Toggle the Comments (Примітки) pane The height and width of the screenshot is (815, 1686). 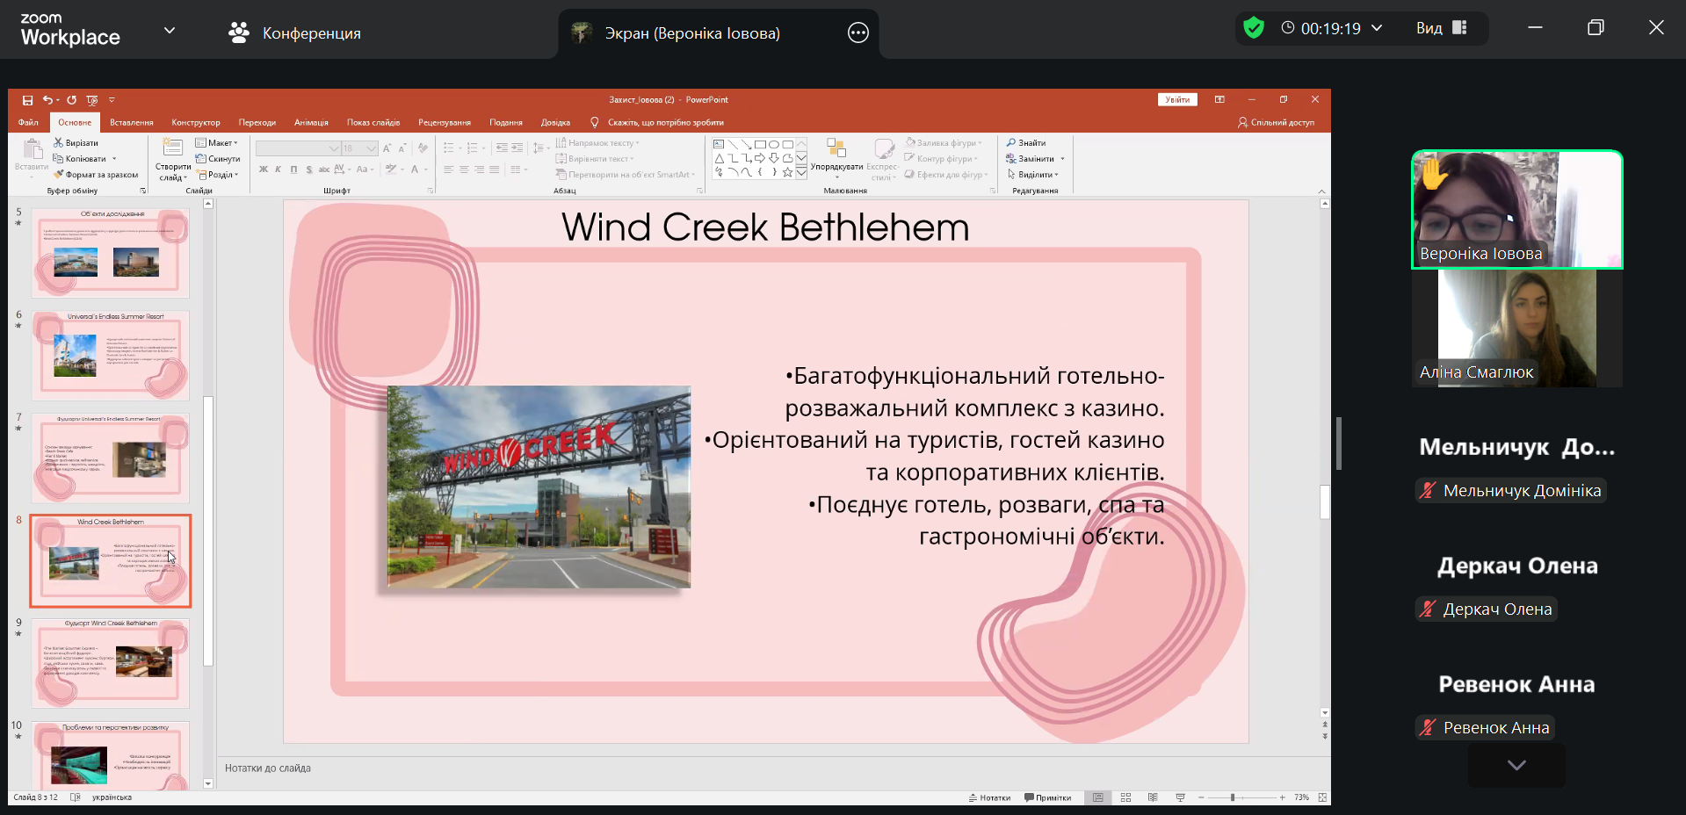click(x=1047, y=797)
